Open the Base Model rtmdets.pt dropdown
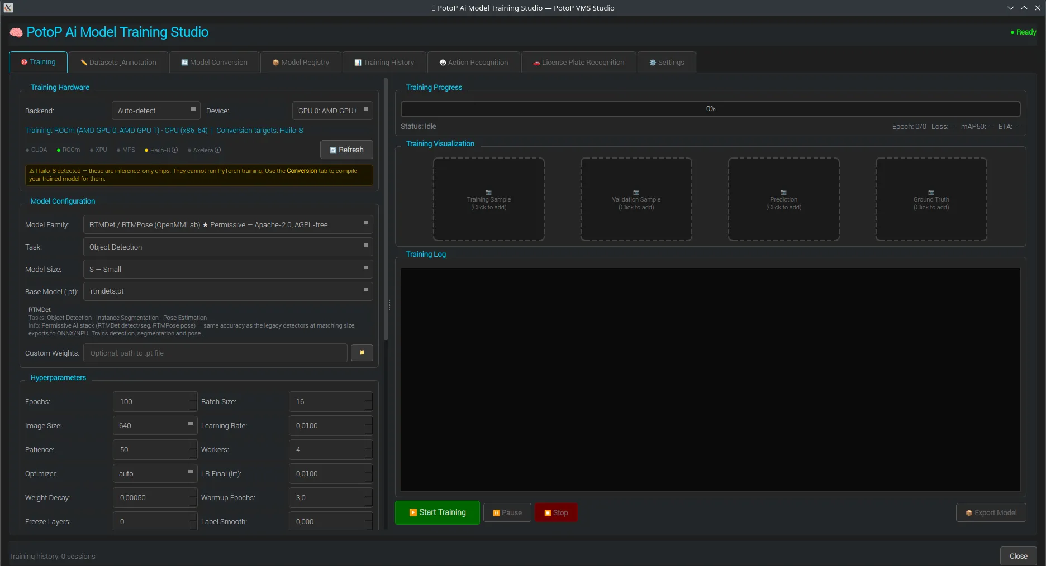Image resolution: width=1046 pixels, height=566 pixels. (228, 291)
